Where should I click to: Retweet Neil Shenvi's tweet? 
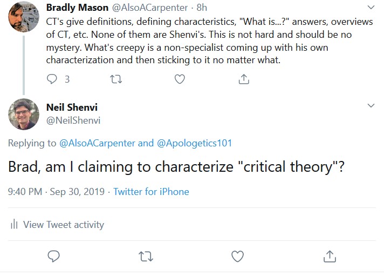point(145,255)
